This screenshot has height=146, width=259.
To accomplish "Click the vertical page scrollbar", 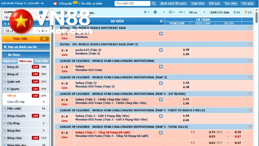I will tap(256, 77).
